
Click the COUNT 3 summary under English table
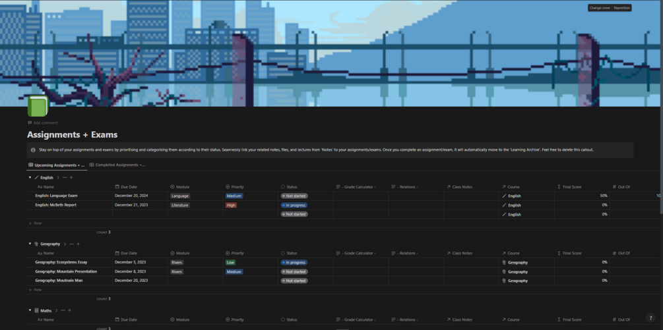pyautogui.click(x=104, y=233)
